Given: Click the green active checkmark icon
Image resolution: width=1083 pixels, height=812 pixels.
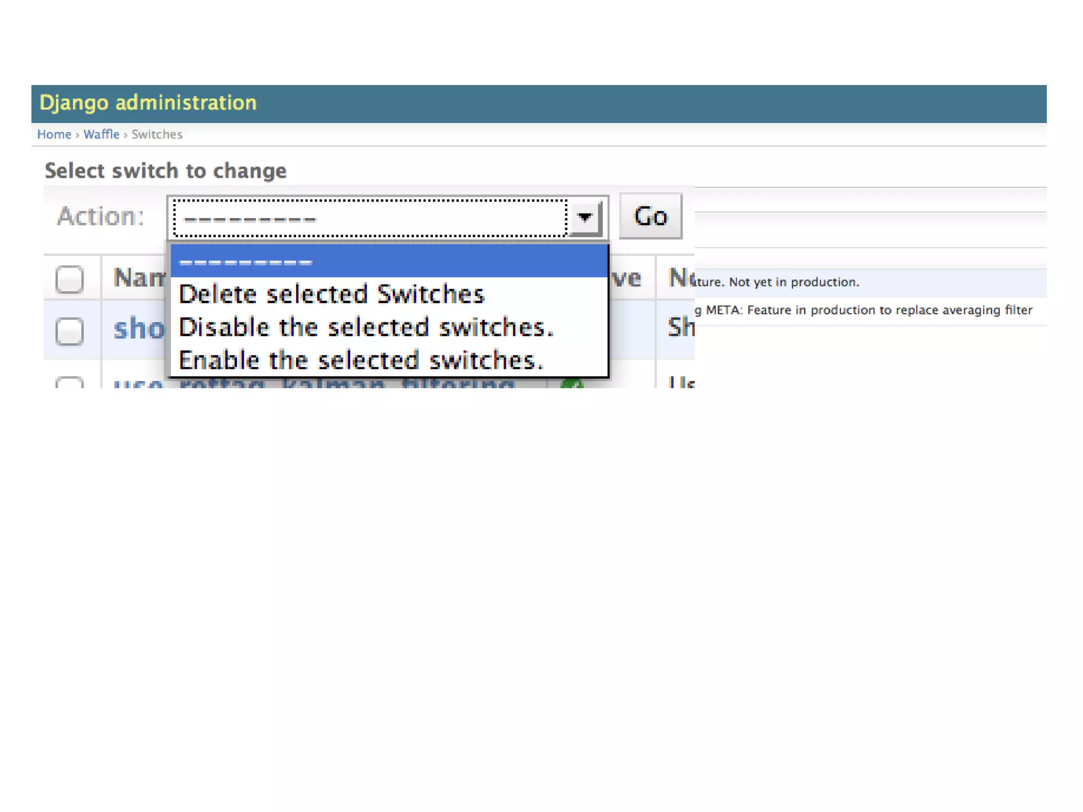Looking at the screenshot, I should [x=571, y=384].
